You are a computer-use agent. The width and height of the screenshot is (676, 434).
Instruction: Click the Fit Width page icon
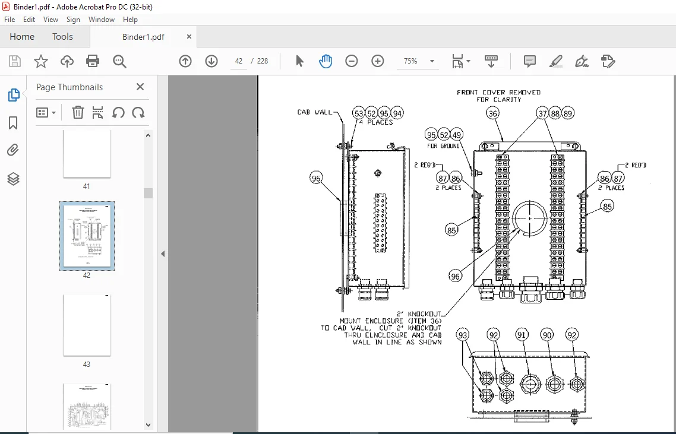(457, 61)
